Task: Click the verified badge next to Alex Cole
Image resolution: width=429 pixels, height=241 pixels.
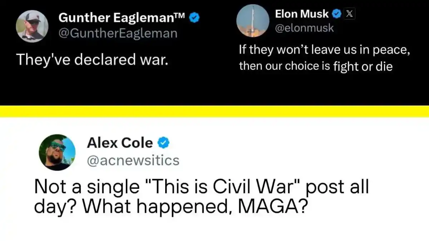Action: tap(163, 143)
